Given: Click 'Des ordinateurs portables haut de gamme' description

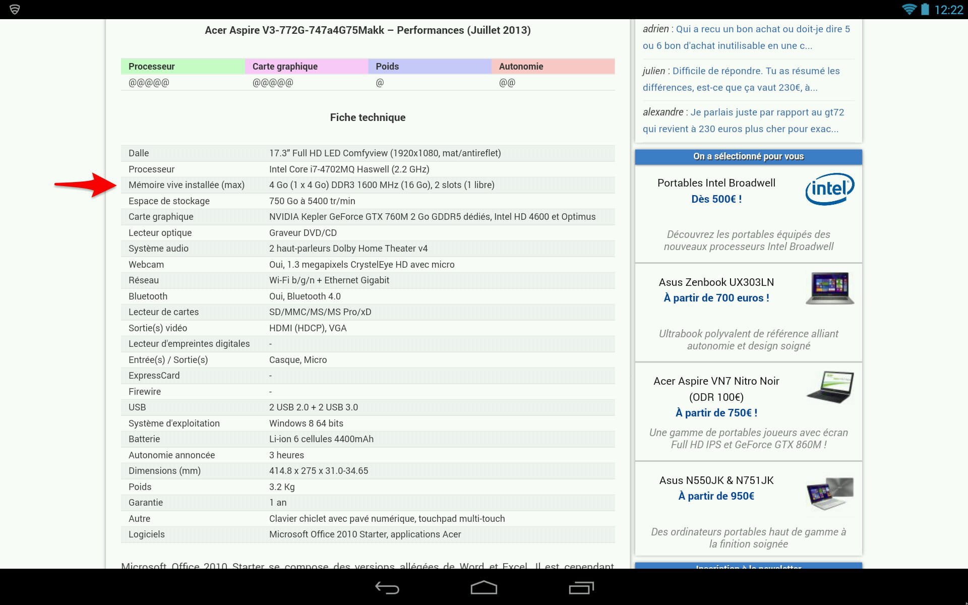Looking at the screenshot, I should [x=748, y=538].
